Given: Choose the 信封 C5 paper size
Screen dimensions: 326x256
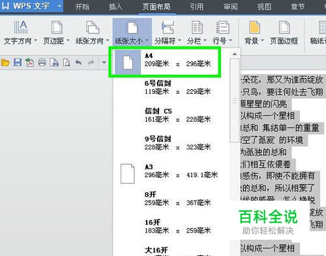Looking at the screenshot, I should (x=171, y=115).
